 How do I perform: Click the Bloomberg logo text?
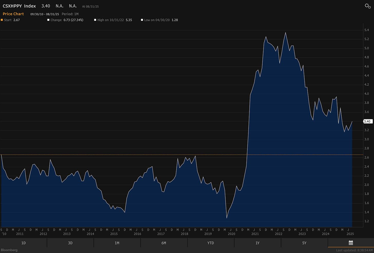[10, 250]
